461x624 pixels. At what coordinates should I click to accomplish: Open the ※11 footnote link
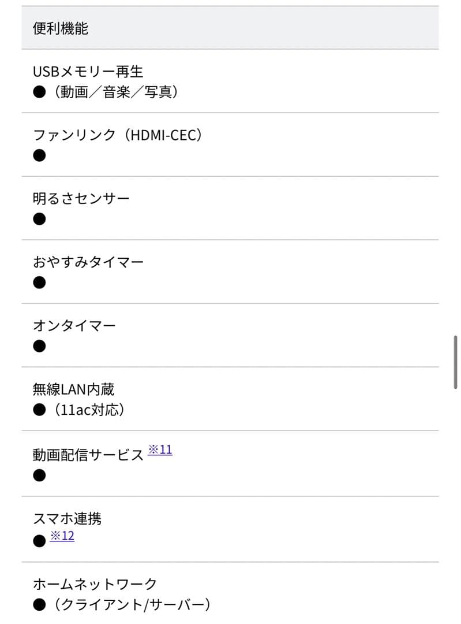click(x=160, y=450)
